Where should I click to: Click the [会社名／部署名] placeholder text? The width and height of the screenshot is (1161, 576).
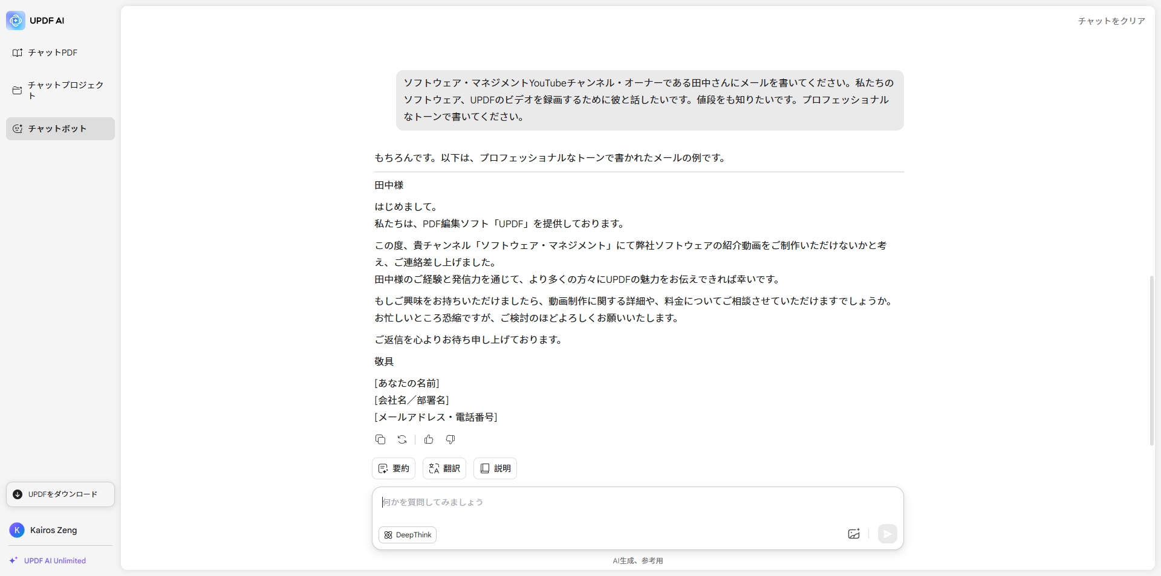pyautogui.click(x=412, y=400)
